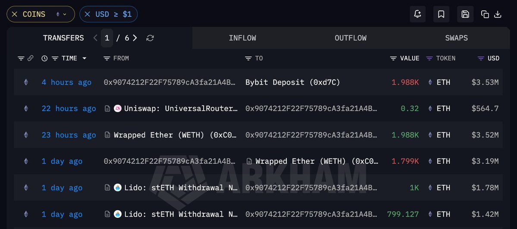
Task: Bookmark this view with bookmark icon
Action: pyautogui.click(x=441, y=14)
